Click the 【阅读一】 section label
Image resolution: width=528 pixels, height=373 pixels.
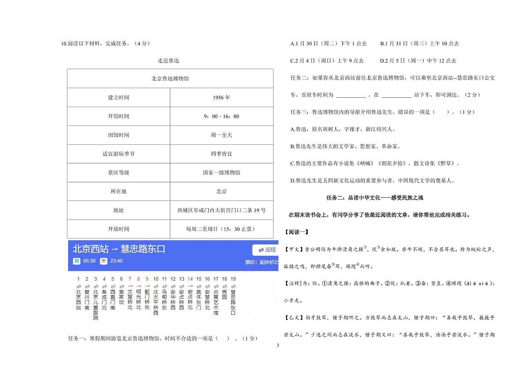(x=297, y=232)
